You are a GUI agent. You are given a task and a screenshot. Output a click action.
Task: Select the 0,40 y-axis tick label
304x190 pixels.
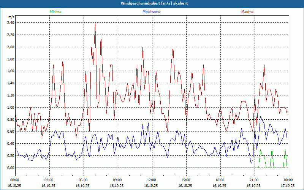(11, 144)
